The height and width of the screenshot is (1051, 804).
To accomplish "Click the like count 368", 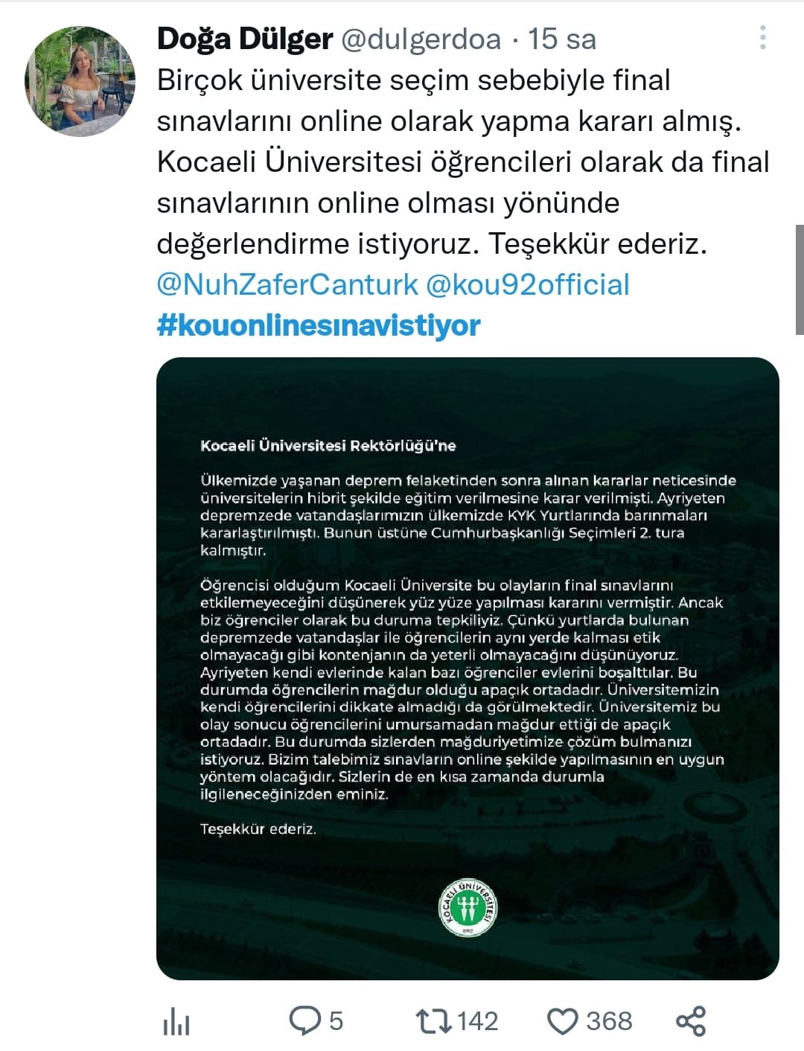I will 609,1020.
